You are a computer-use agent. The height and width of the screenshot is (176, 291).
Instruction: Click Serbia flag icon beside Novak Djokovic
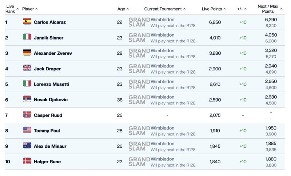27,99
